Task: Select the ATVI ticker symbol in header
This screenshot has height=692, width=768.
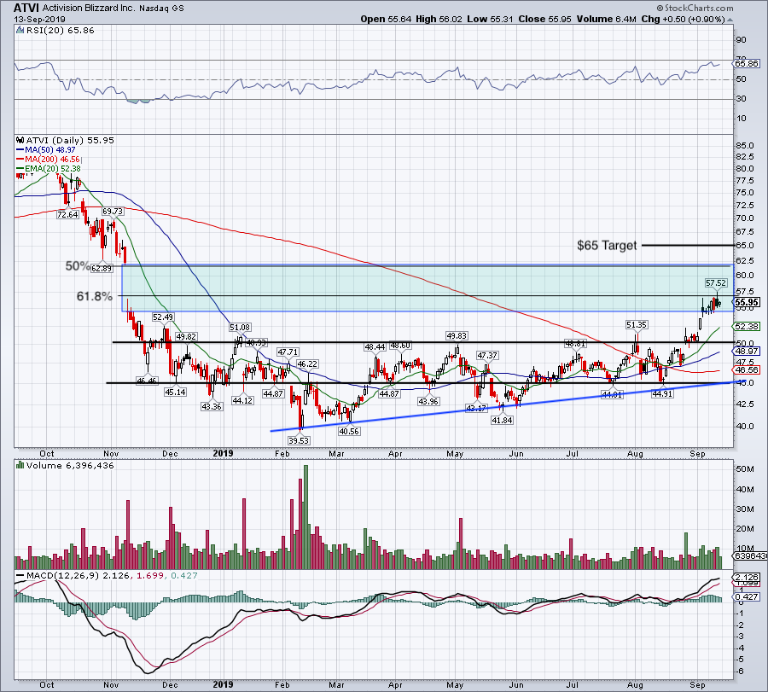Action: tap(26, 8)
